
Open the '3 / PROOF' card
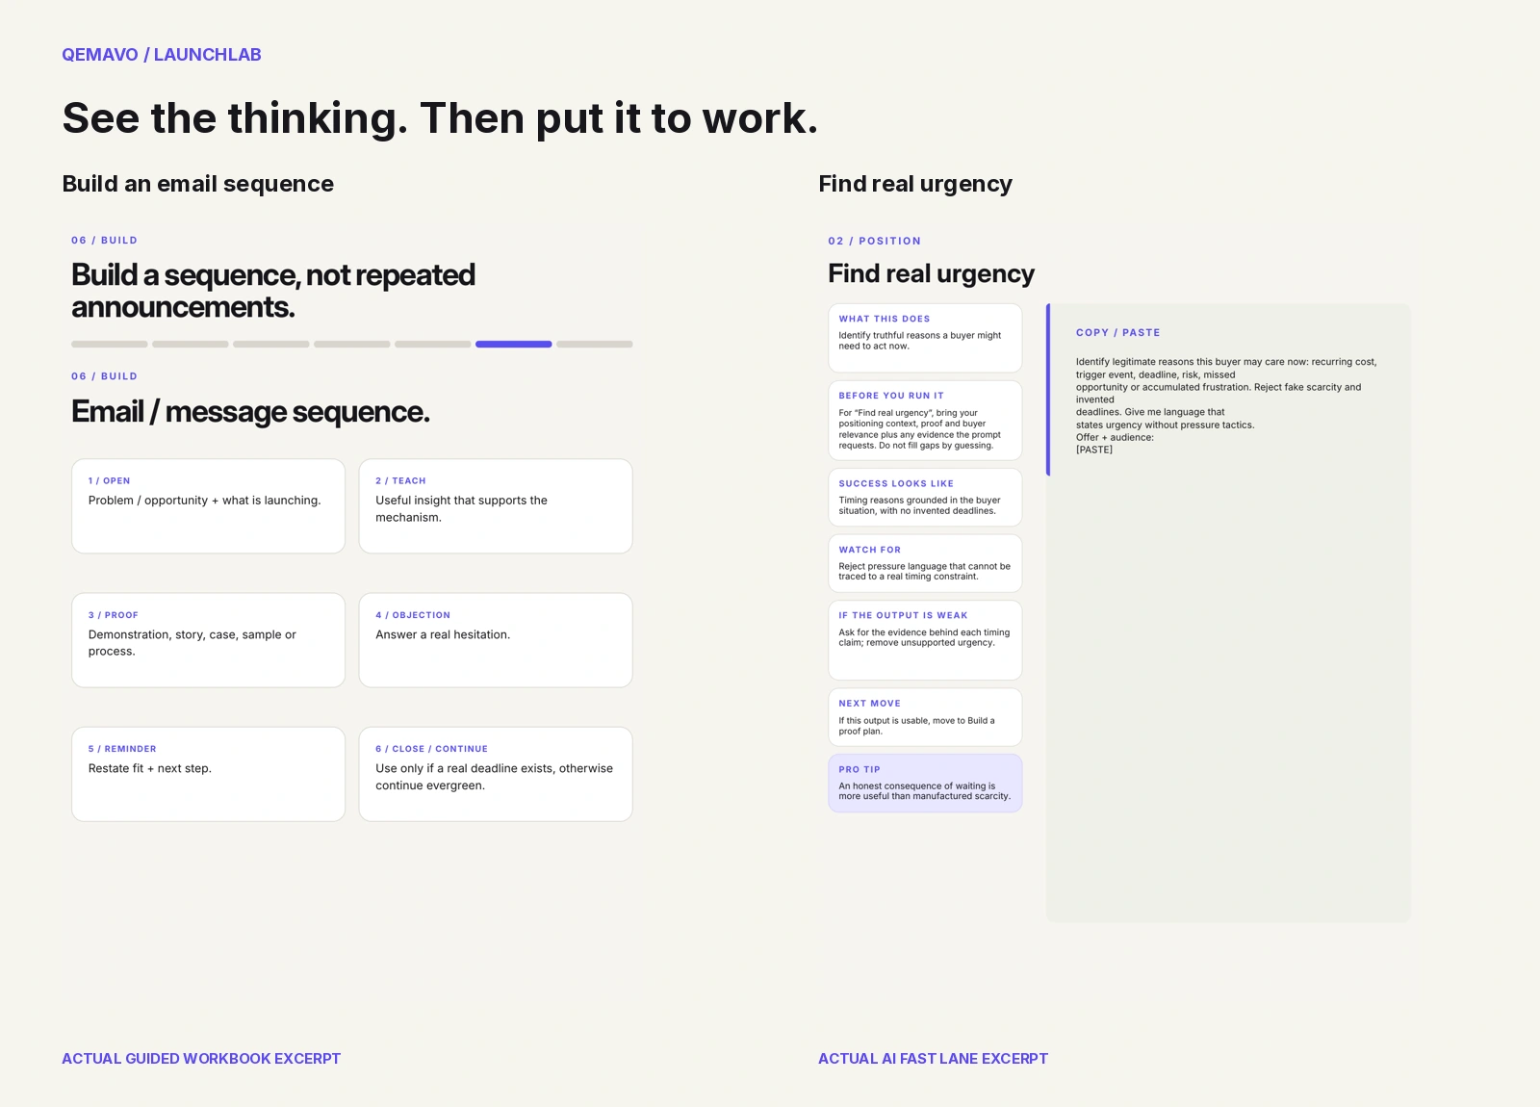208,640
